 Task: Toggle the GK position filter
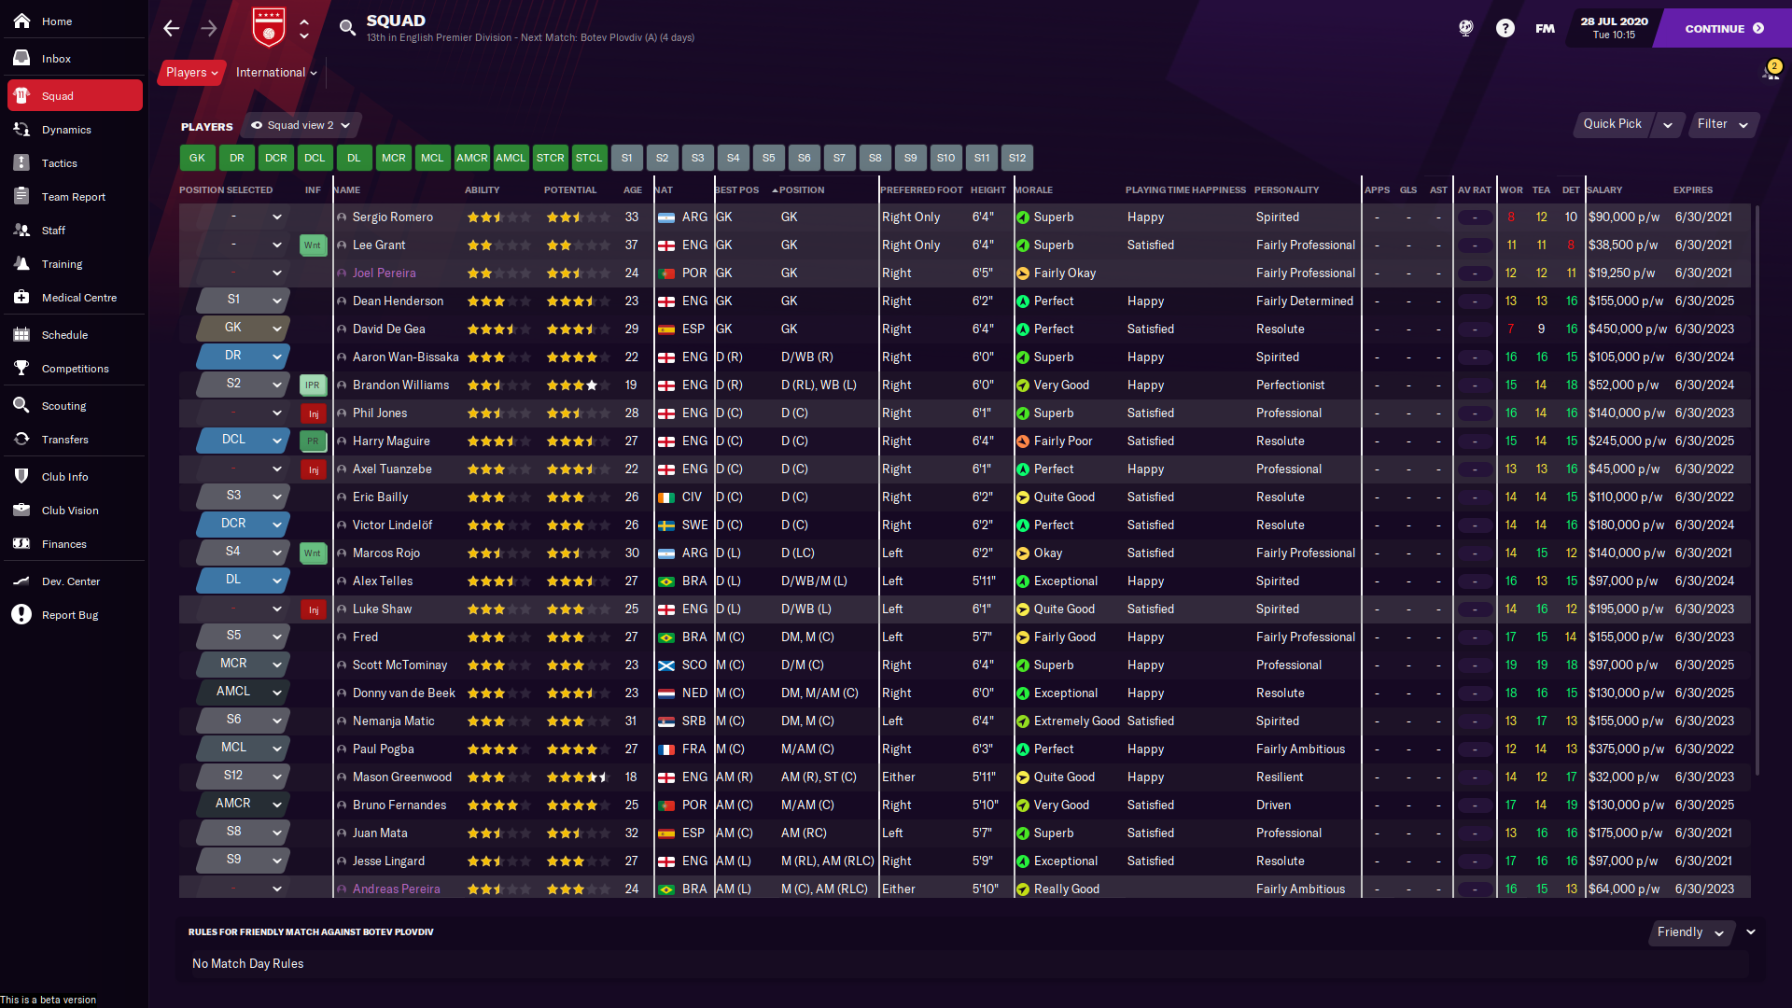click(197, 158)
